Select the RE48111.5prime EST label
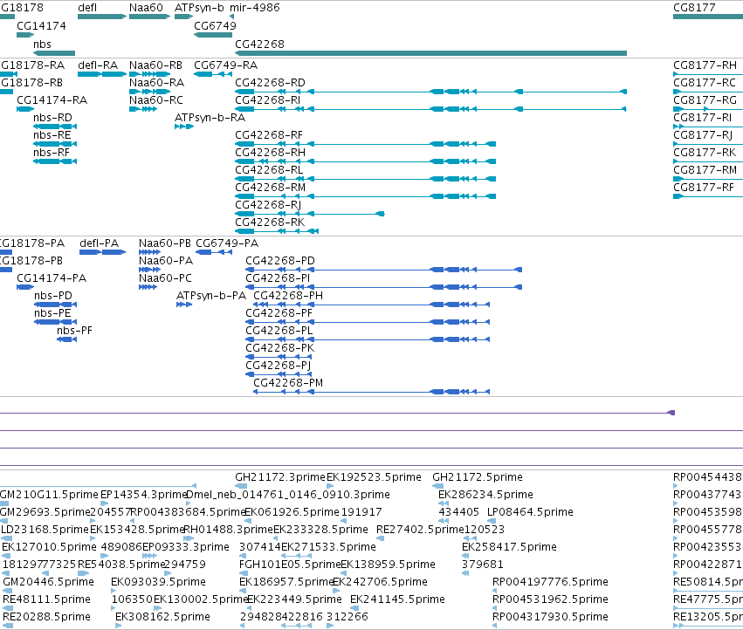 coord(46,599)
